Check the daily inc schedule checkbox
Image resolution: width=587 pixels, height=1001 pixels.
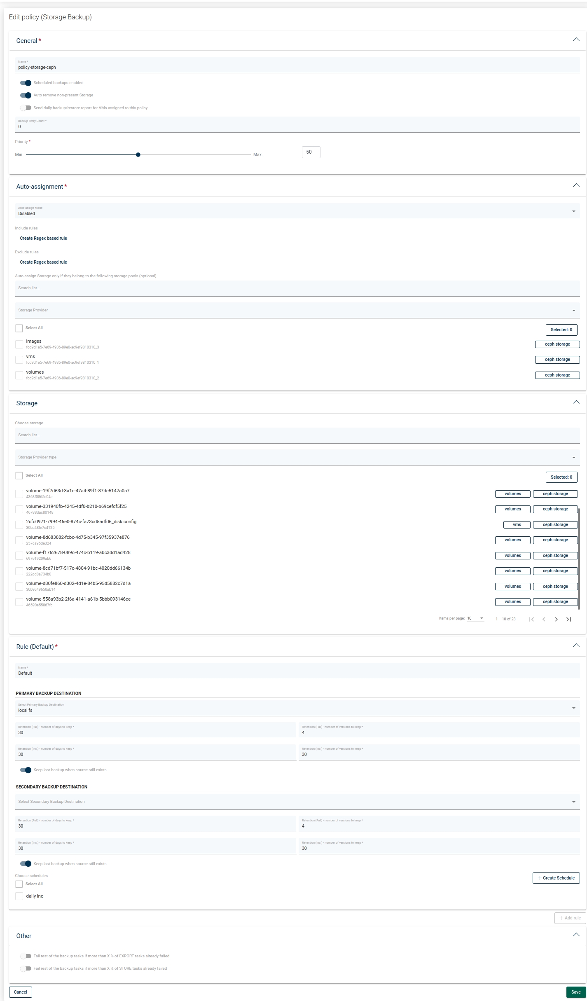(19, 896)
